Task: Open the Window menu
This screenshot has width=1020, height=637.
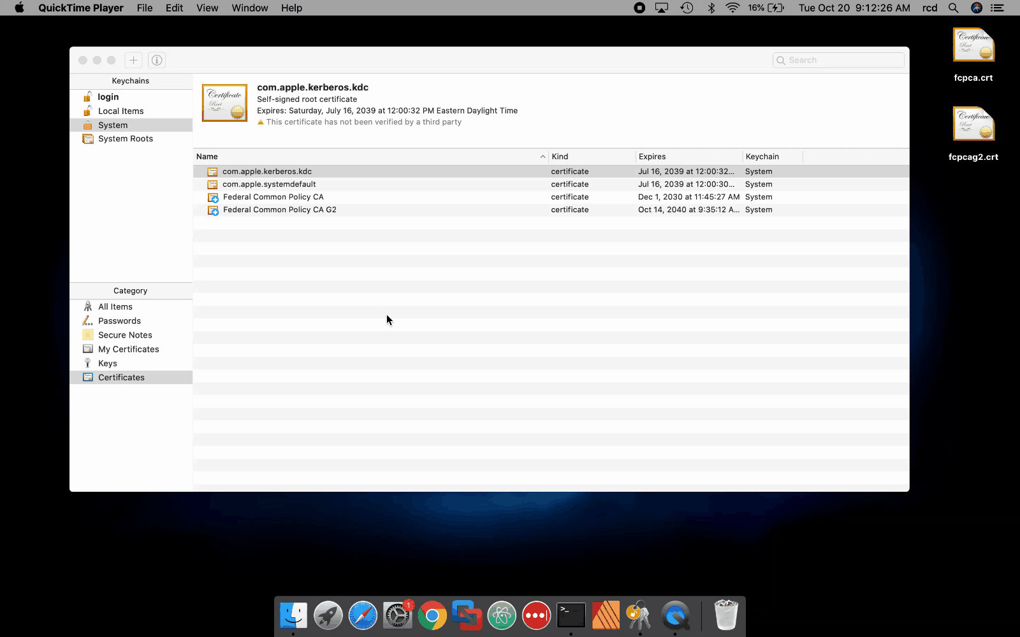Action: click(249, 8)
